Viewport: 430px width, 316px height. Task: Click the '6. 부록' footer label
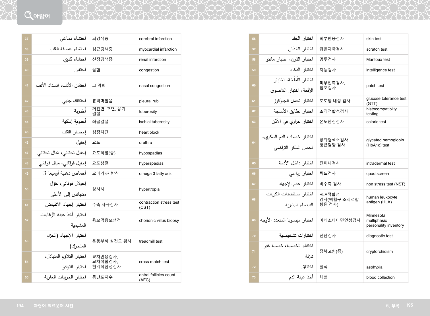point(392,306)
